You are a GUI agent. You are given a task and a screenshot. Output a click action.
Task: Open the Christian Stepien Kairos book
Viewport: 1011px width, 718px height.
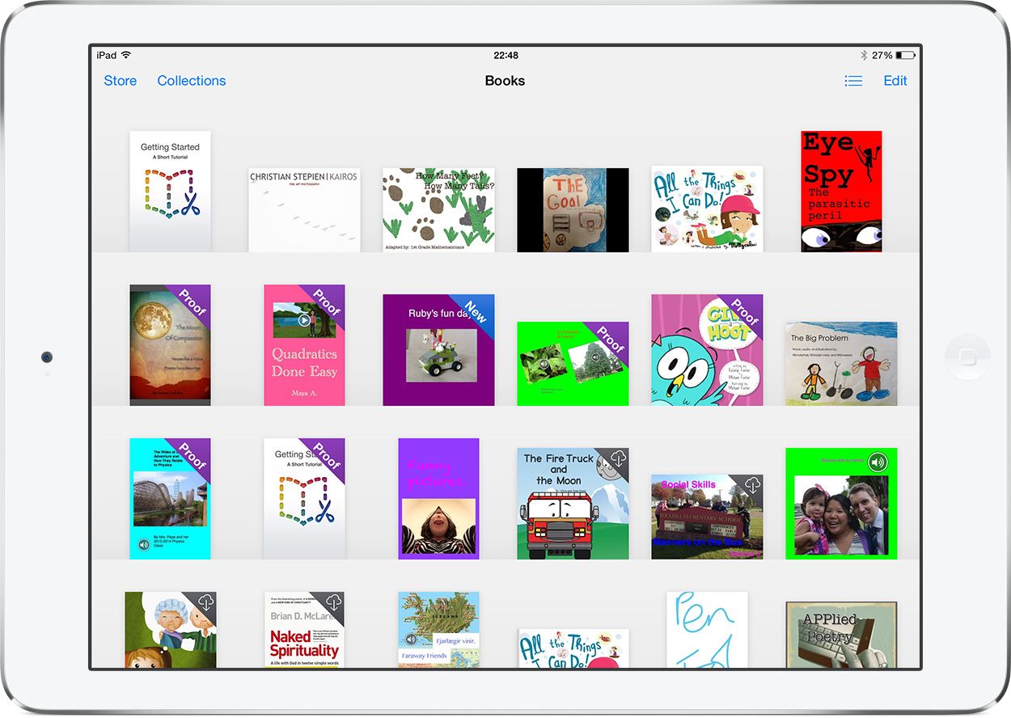click(x=304, y=210)
